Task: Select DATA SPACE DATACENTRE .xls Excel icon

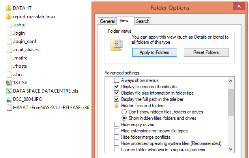Action: coord(9,91)
